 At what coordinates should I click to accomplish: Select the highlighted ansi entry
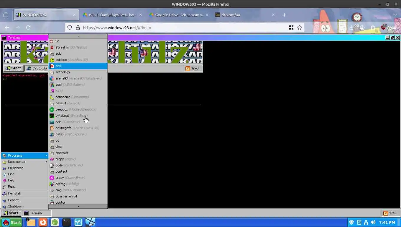[78, 66]
